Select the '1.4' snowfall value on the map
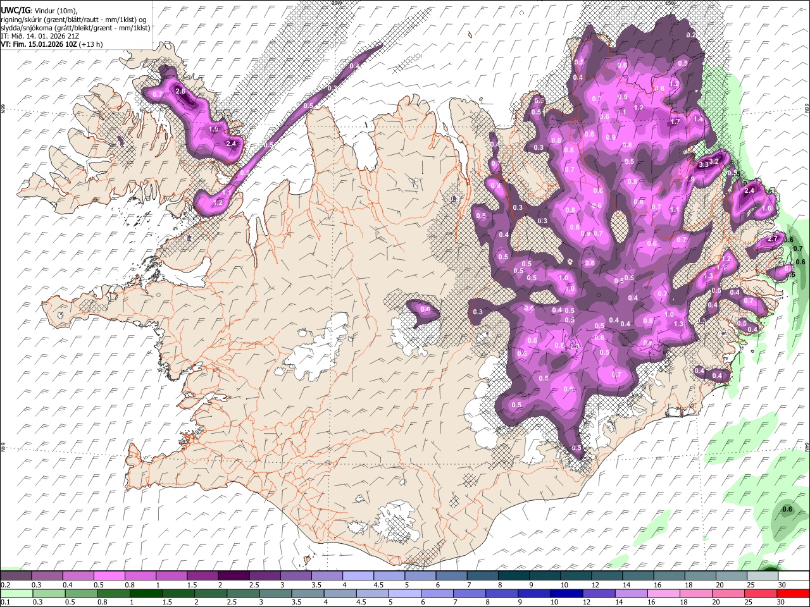 [698, 119]
